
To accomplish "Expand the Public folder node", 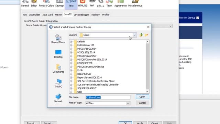I will pos(71,70).
